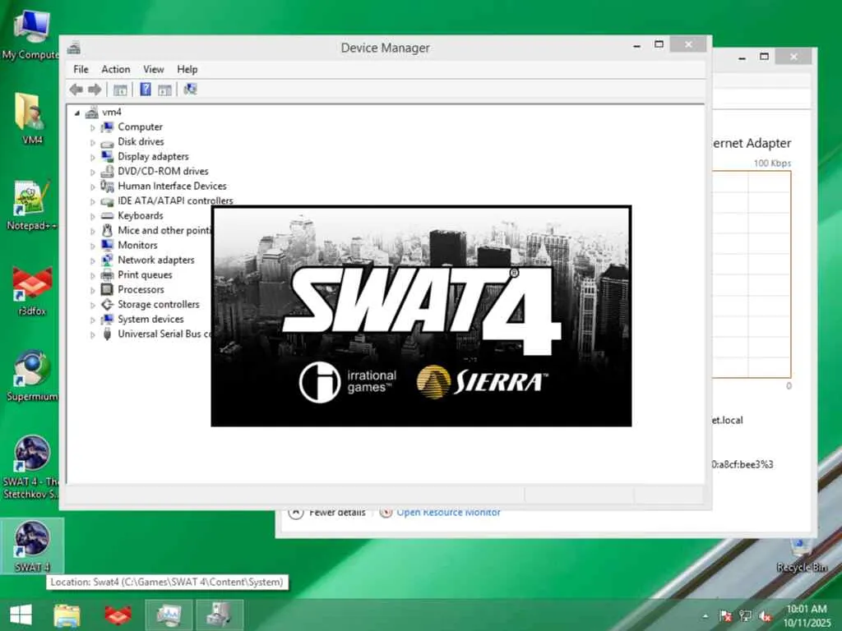Switch to Task Manager taskbar button
This screenshot has width=842, height=631.
coord(169,615)
